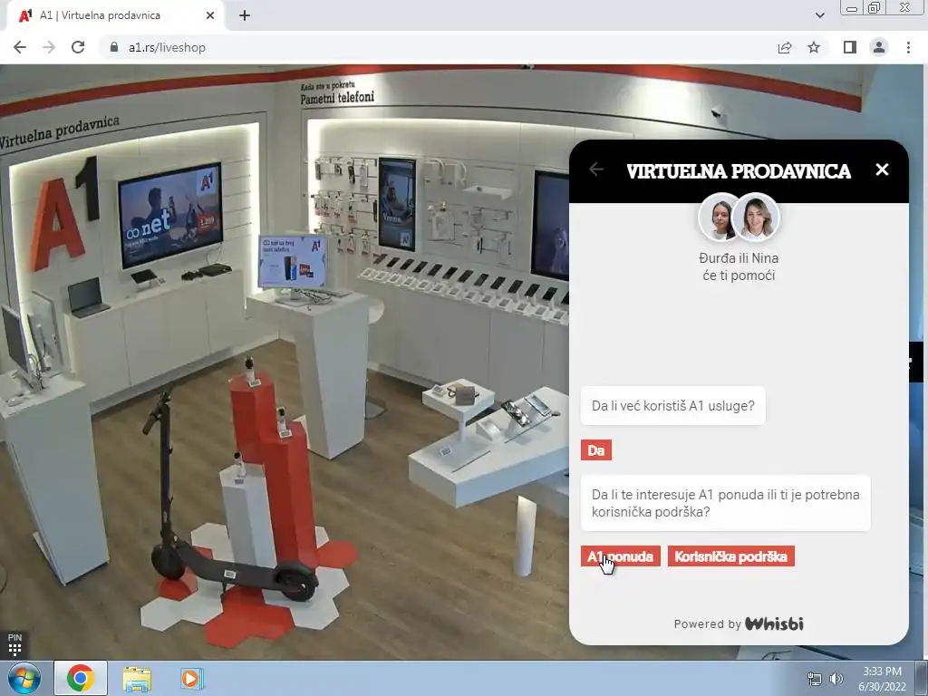Open the volume tray icon
This screenshot has height=696, width=928.
836,679
